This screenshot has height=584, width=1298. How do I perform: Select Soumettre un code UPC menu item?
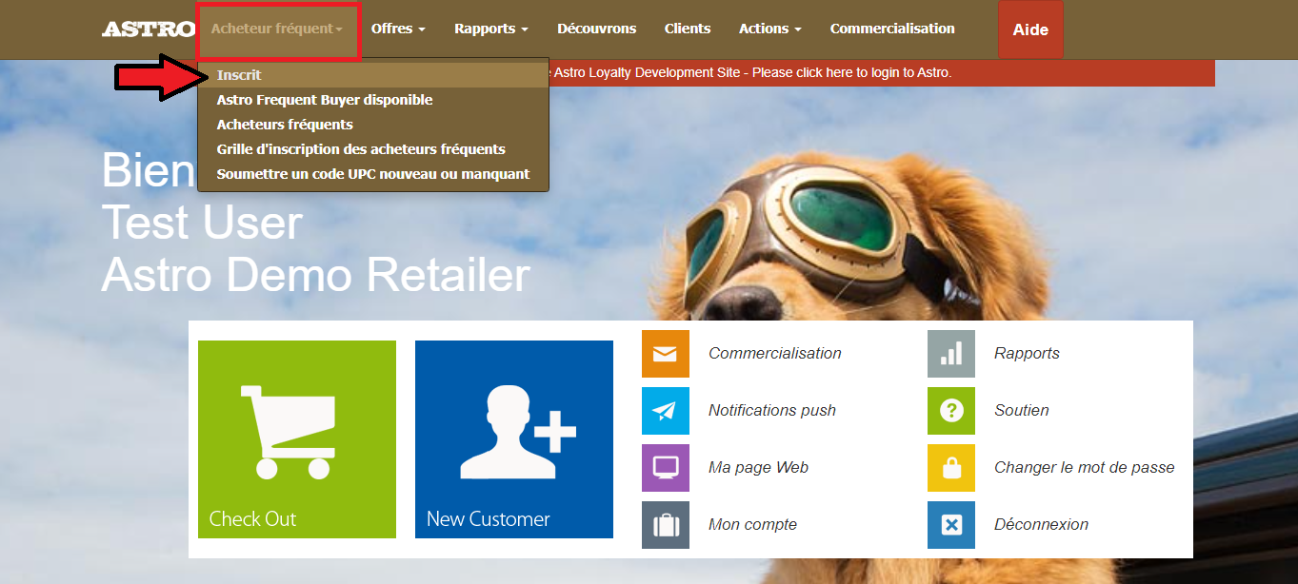click(372, 174)
